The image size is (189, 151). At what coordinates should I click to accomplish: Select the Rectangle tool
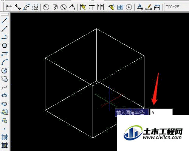[x=5, y=54]
